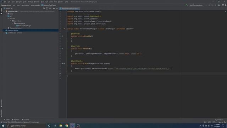Open the Terminal tool window

pos(26,120)
